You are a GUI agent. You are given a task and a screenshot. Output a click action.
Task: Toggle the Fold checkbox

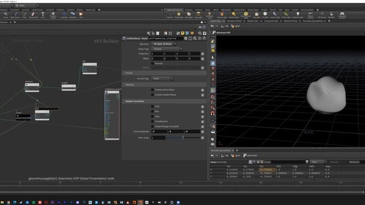152,106
